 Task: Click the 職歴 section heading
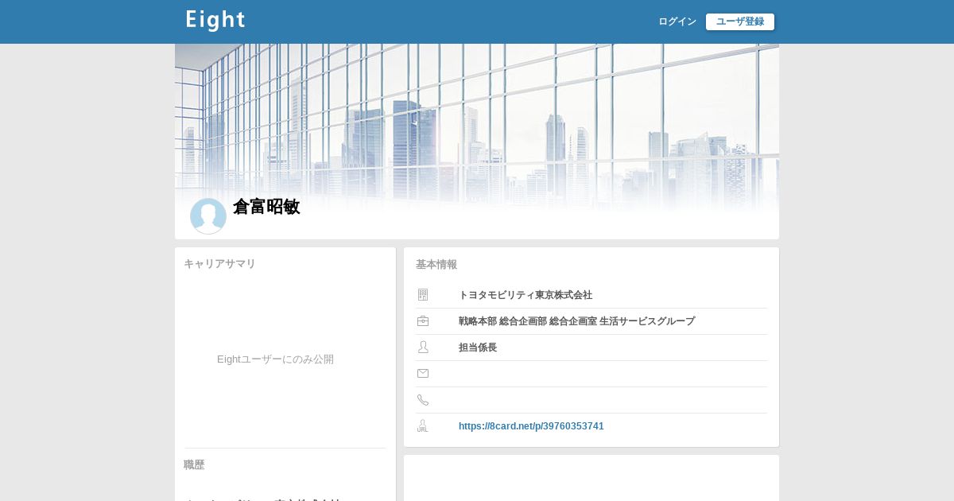click(x=194, y=465)
